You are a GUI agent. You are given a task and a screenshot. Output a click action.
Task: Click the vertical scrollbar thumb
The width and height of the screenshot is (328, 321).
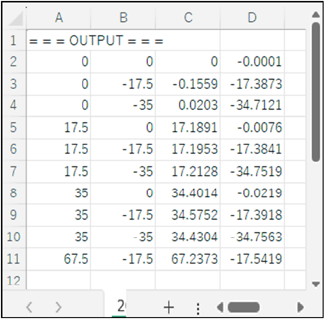tap(316, 92)
